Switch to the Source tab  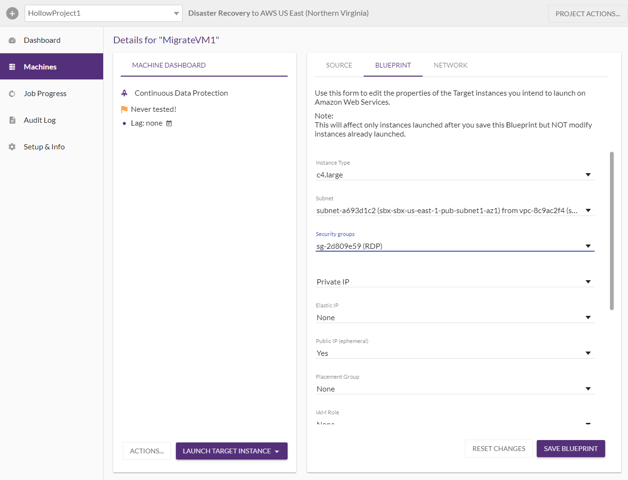339,65
